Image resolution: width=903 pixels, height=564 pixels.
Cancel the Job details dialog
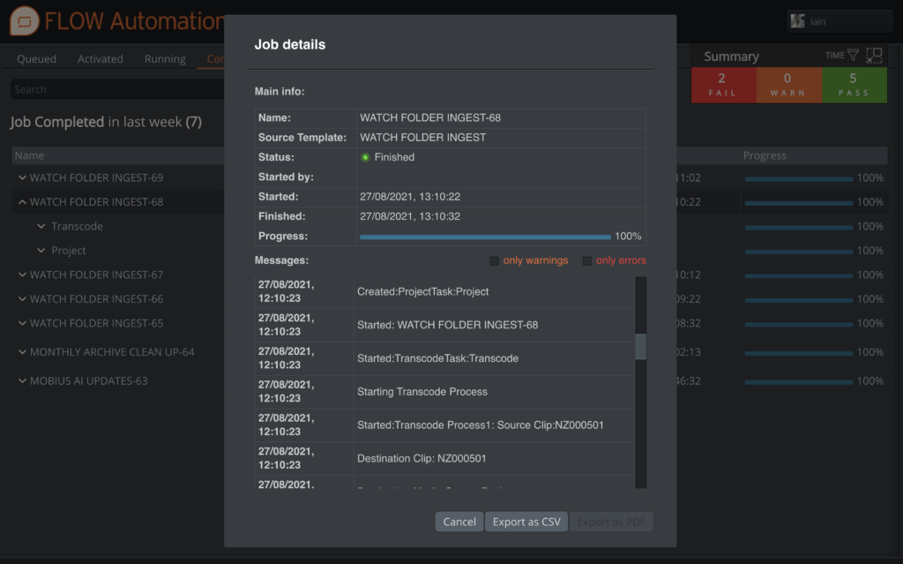(459, 522)
